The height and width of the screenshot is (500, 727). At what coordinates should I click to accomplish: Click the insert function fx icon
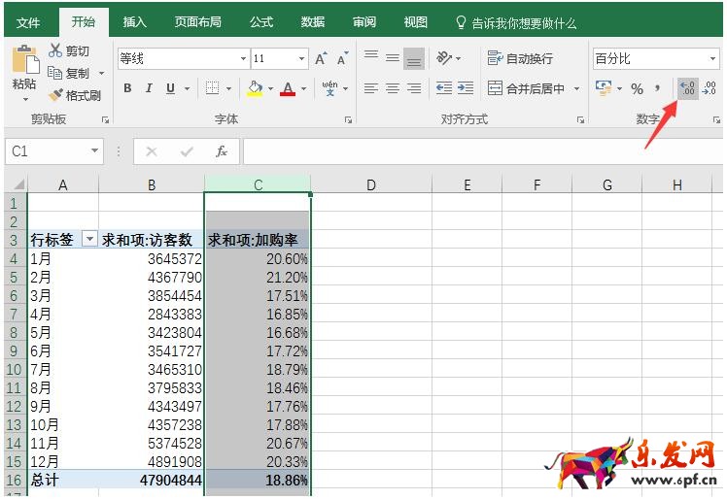point(222,151)
